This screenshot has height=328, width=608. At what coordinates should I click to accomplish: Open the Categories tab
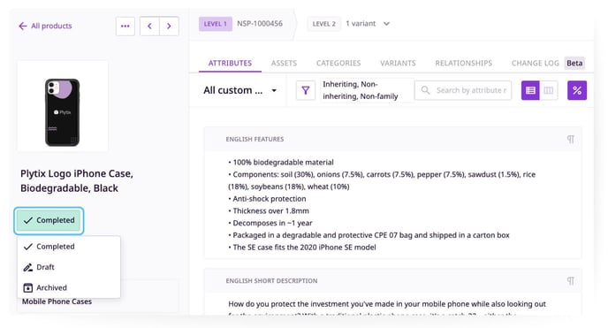click(x=338, y=63)
